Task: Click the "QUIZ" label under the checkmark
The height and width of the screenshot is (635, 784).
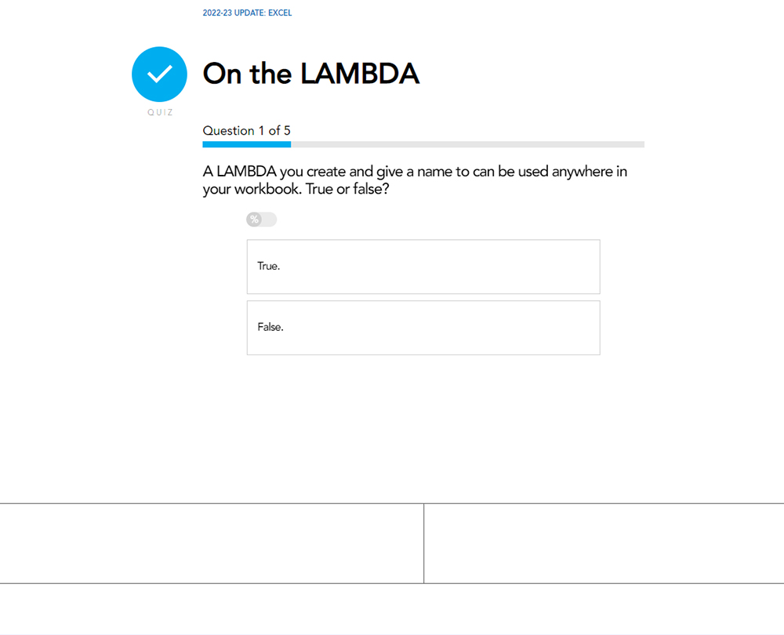Action: click(160, 113)
